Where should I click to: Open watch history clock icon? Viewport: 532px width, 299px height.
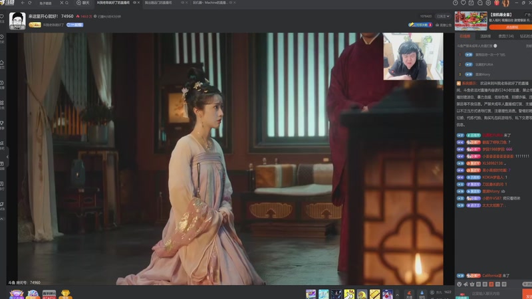point(456,3)
